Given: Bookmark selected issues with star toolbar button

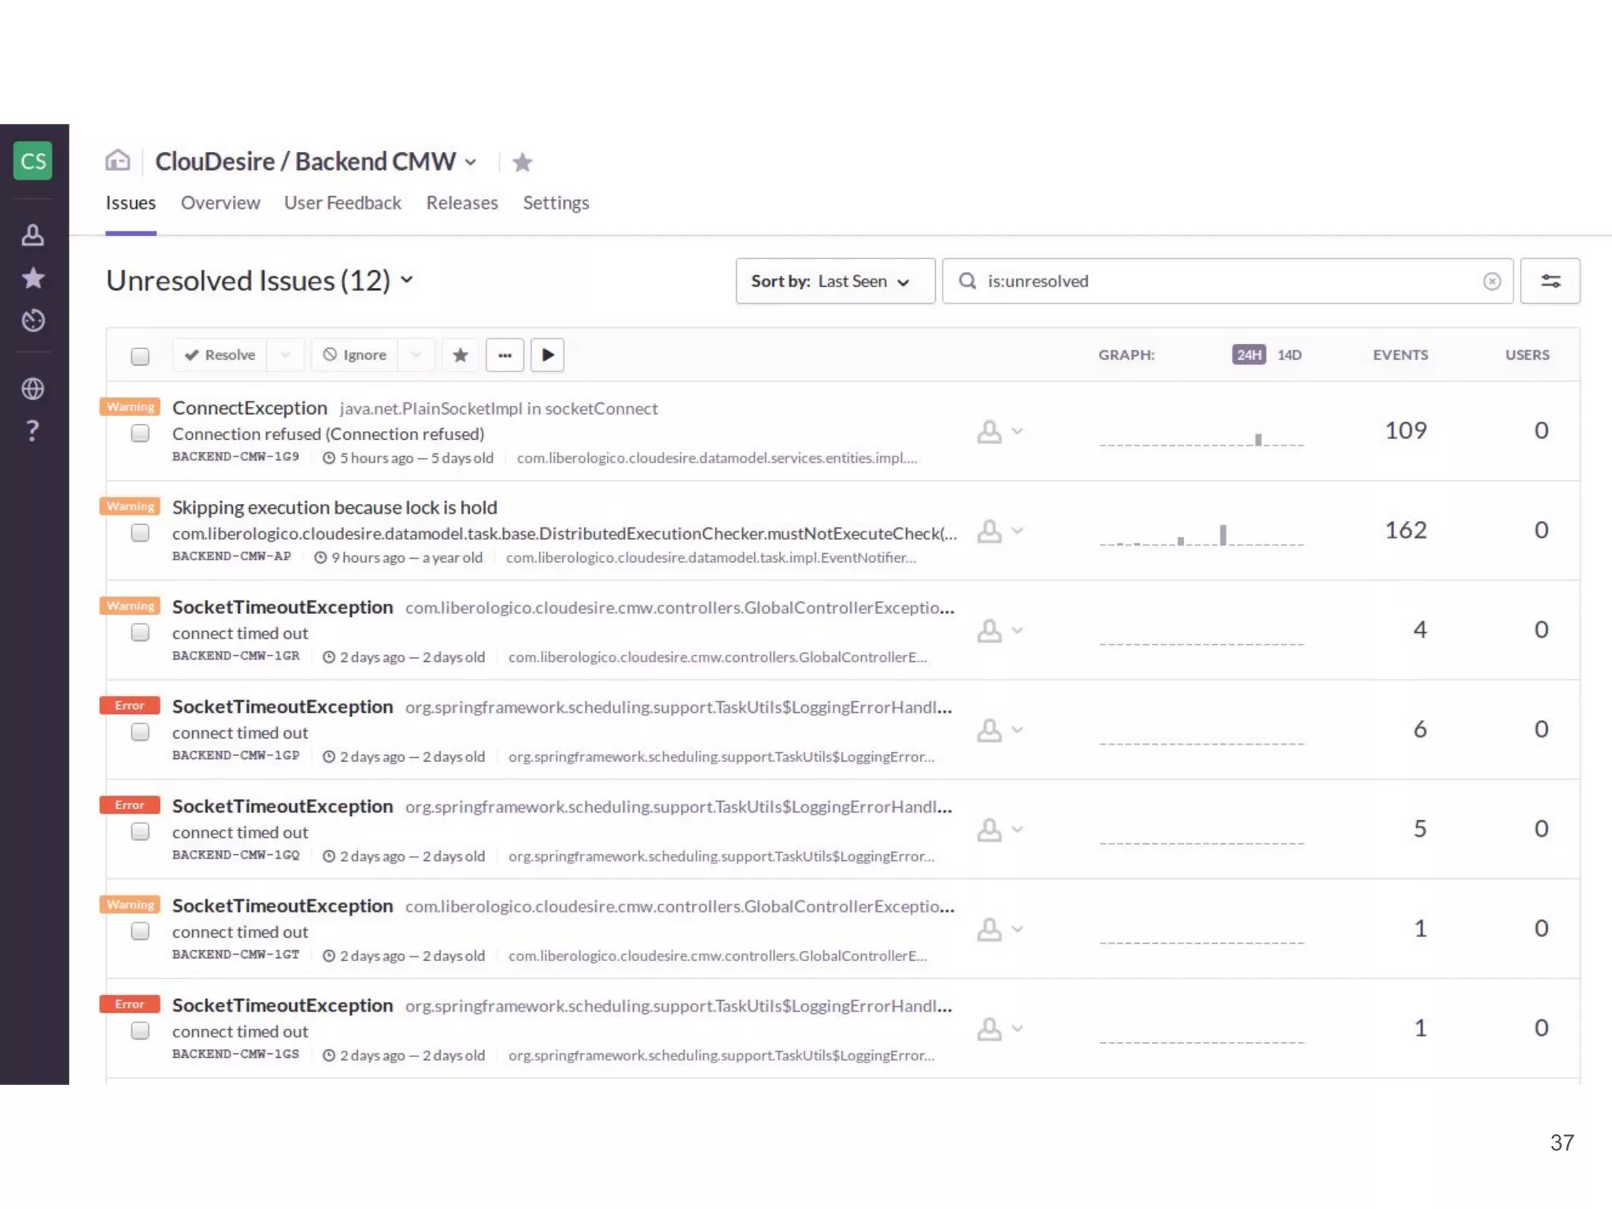Looking at the screenshot, I should pyautogui.click(x=460, y=355).
